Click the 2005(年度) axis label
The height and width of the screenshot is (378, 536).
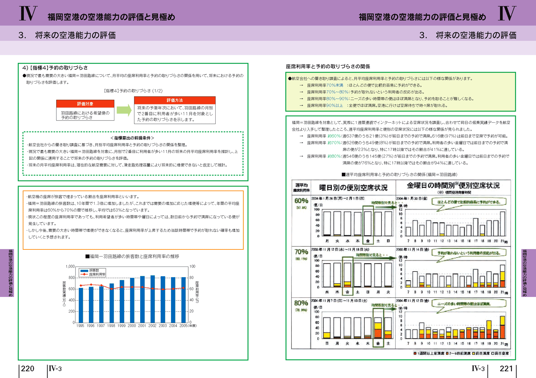pyautogui.click(x=187, y=326)
